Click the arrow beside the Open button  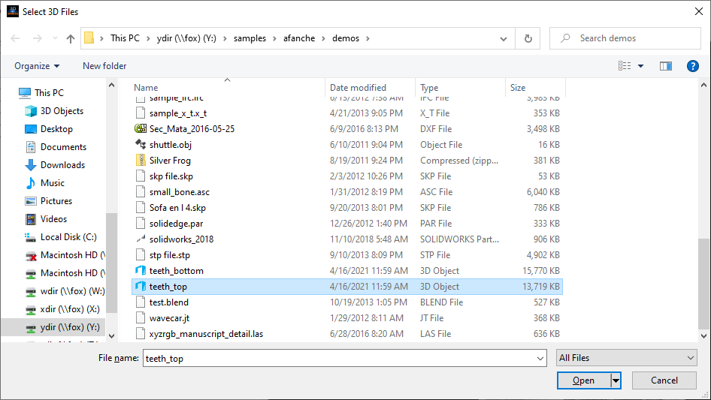pos(616,380)
